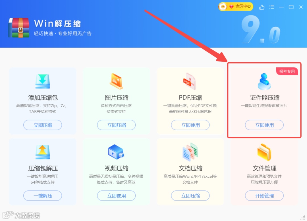Click 立即使用 under 视频压缩
Viewport: 307px width, 221px height.
click(116, 195)
